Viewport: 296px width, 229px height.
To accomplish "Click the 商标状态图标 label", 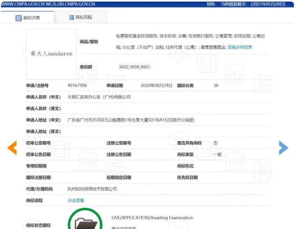I will point(38,225).
